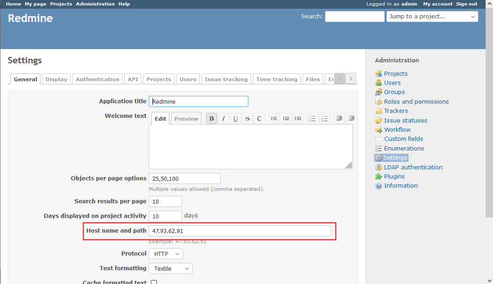The height and width of the screenshot is (284, 493).
Task: Insert an unordered bullet list
Action: coord(313,118)
